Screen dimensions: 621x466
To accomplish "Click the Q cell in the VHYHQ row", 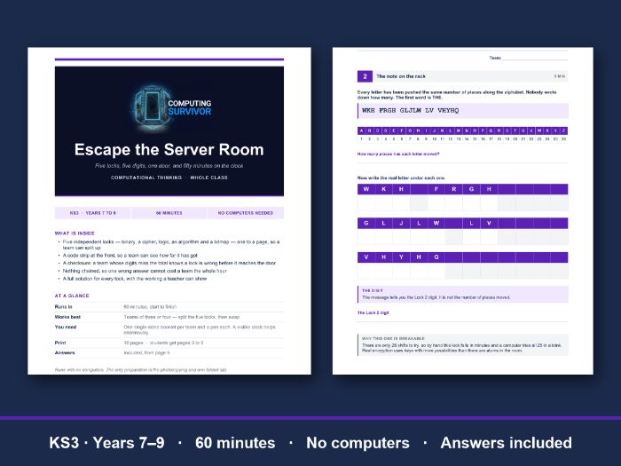I will [x=436, y=257].
